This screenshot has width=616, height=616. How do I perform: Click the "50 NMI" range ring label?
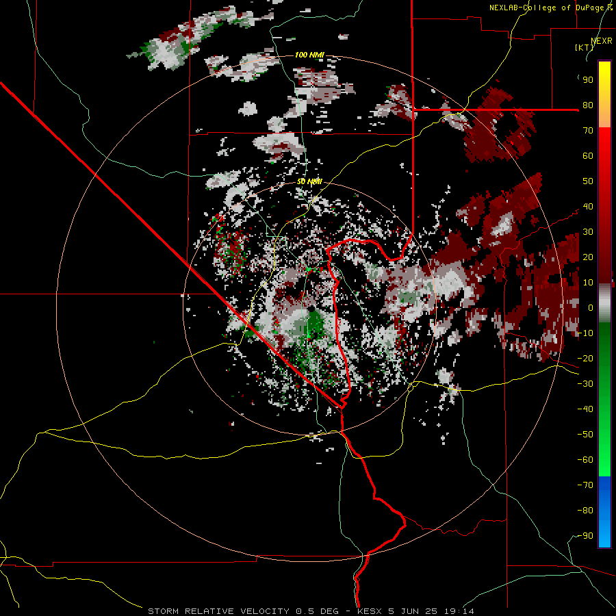309,181
